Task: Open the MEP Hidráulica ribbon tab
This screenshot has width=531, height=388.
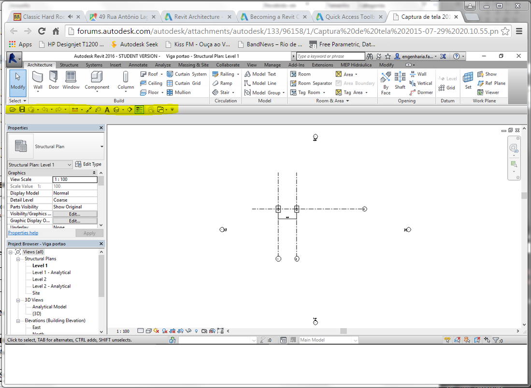Action: pyautogui.click(x=356, y=65)
